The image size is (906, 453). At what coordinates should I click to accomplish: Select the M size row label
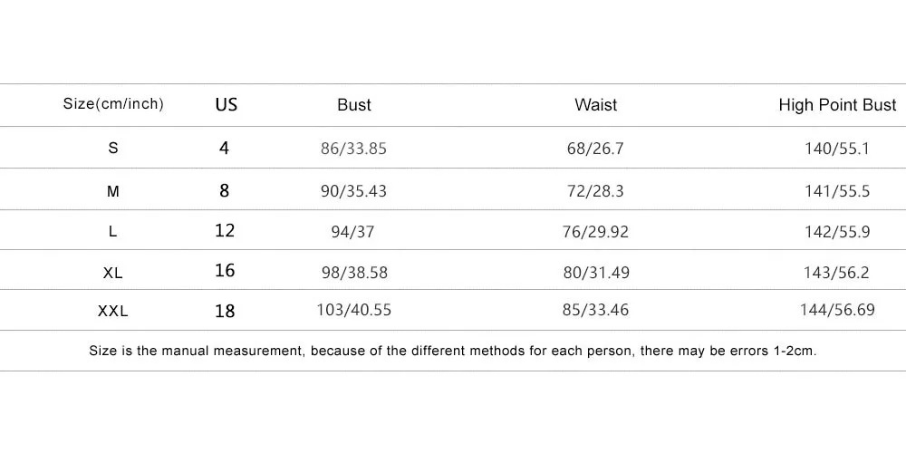[x=112, y=190]
